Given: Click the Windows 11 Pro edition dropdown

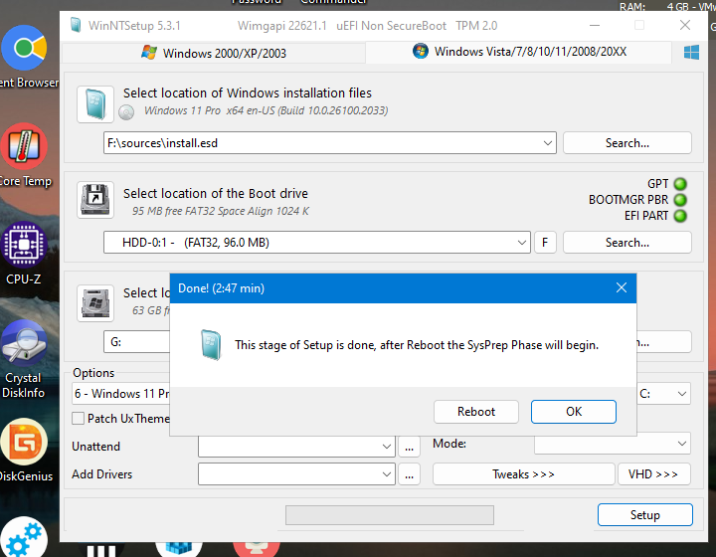Looking at the screenshot, I should click(x=121, y=394).
